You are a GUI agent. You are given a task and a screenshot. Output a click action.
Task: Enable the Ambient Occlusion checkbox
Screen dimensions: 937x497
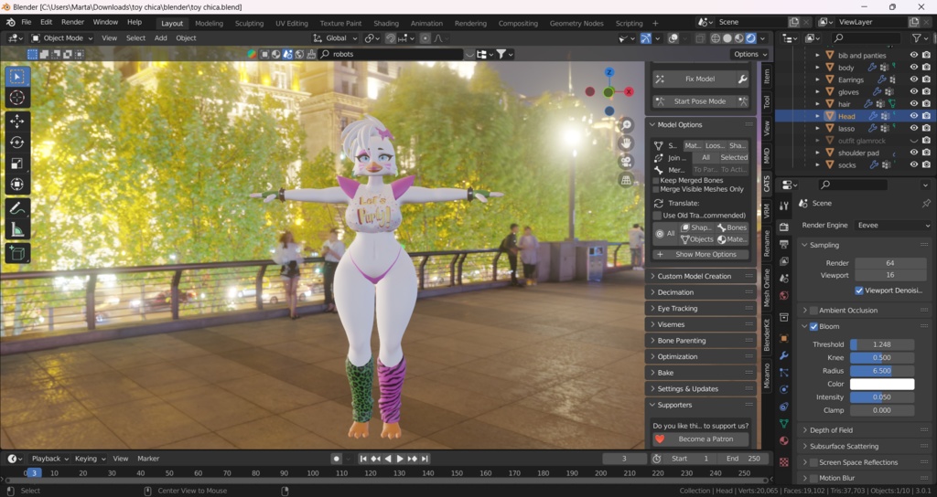pyautogui.click(x=813, y=311)
